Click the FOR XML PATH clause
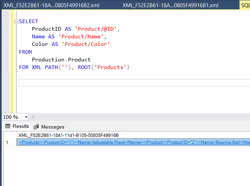 [45, 67]
